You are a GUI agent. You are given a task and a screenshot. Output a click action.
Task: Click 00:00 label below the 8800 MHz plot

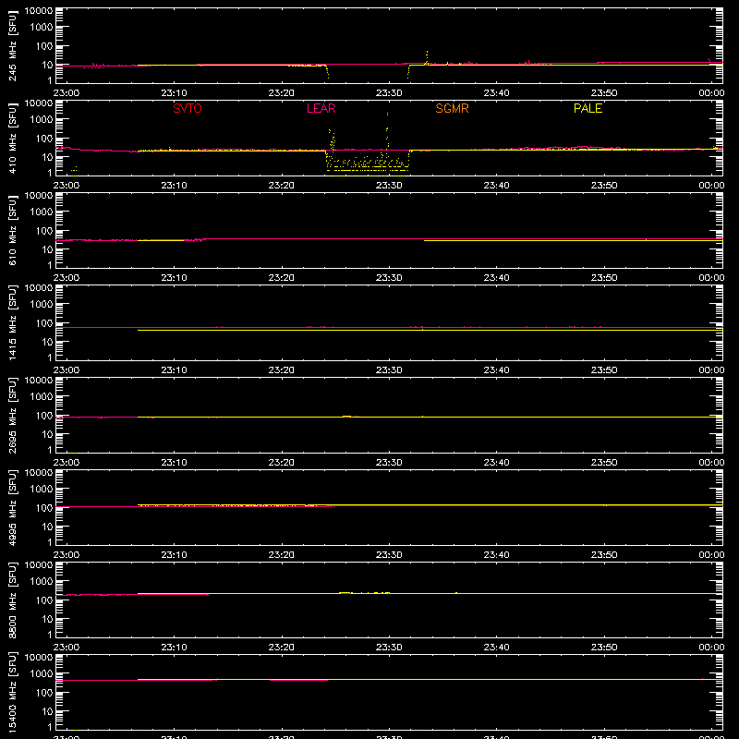pyautogui.click(x=711, y=648)
